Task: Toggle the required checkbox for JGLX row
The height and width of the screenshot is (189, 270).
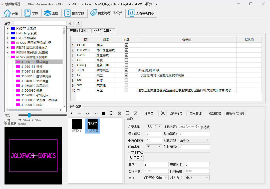Action: click(126, 70)
